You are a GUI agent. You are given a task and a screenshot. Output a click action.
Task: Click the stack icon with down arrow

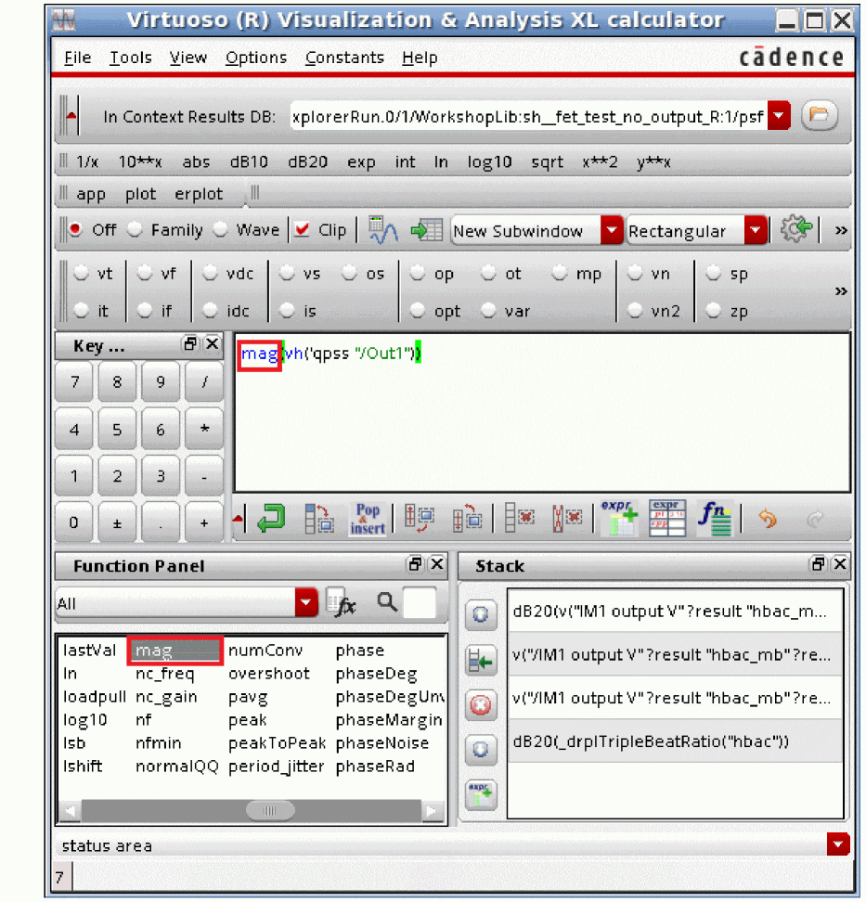pos(481,750)
